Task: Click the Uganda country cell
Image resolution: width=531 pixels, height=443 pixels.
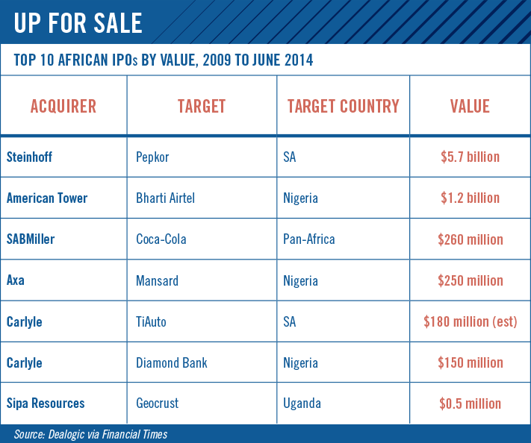Action: click(302, 403)
